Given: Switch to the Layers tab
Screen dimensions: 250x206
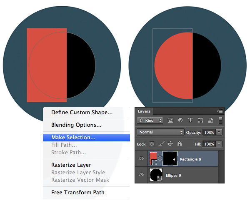Looking at the screenshot, I should tap(144, 111).
